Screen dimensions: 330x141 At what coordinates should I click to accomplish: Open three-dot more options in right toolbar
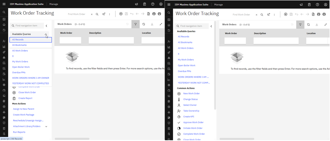point(274,15)
